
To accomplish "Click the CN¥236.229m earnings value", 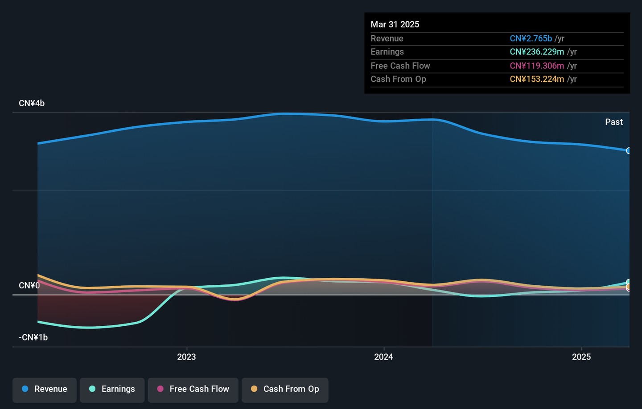I will [537, 52].
